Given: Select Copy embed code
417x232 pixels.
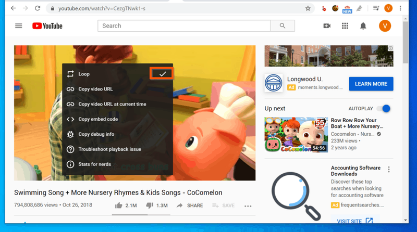Looking at the screenshot, I should (118, 119).
